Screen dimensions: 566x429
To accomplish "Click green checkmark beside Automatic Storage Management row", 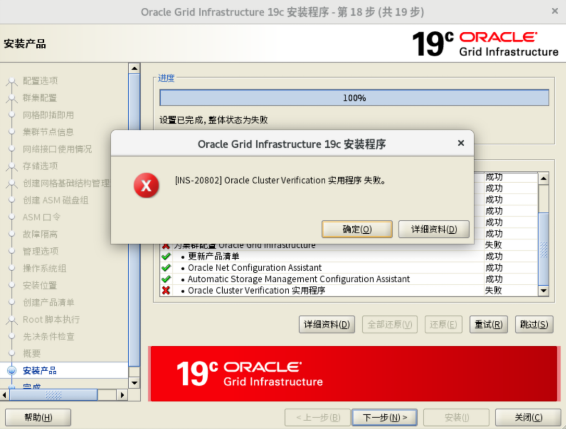I will [x=166, y=280].
